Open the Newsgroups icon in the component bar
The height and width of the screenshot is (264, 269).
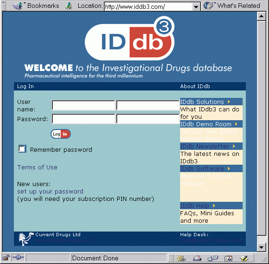click(x=213, y=258)
